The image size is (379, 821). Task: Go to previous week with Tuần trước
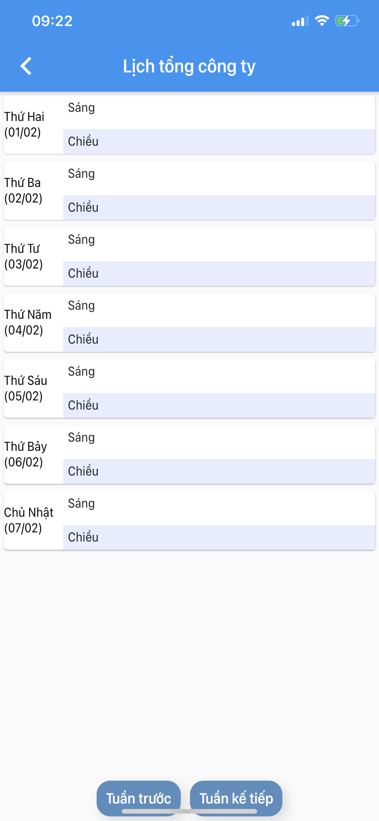139,798
